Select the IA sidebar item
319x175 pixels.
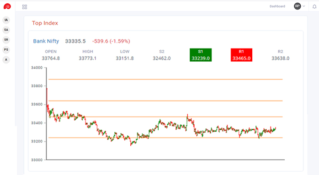6,20
